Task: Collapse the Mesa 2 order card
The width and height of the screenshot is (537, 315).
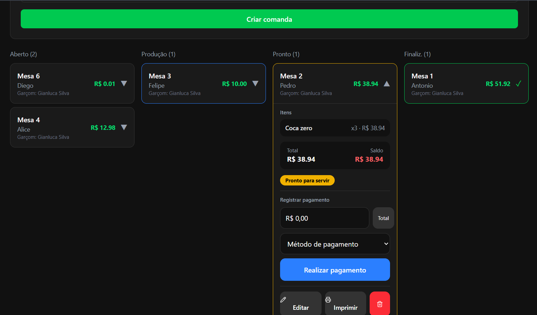Action: click(387, 84)
